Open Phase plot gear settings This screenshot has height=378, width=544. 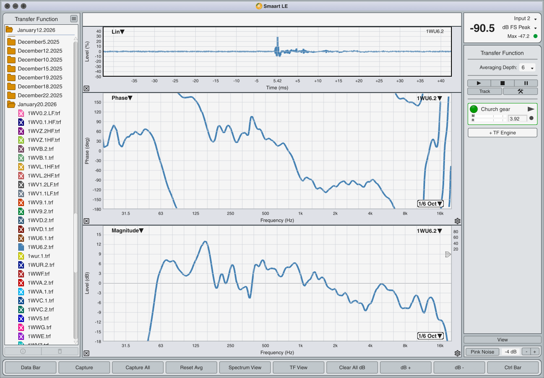(458, 221)
